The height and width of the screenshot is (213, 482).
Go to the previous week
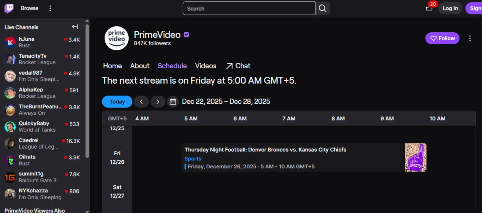[141, 102]
